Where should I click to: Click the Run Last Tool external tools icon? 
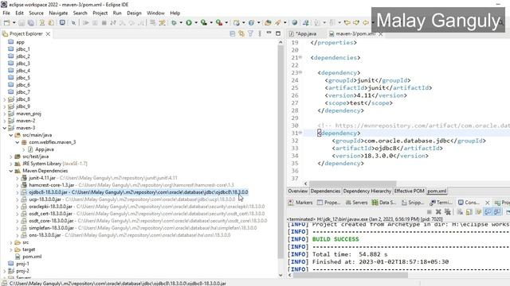pos(219,23)
